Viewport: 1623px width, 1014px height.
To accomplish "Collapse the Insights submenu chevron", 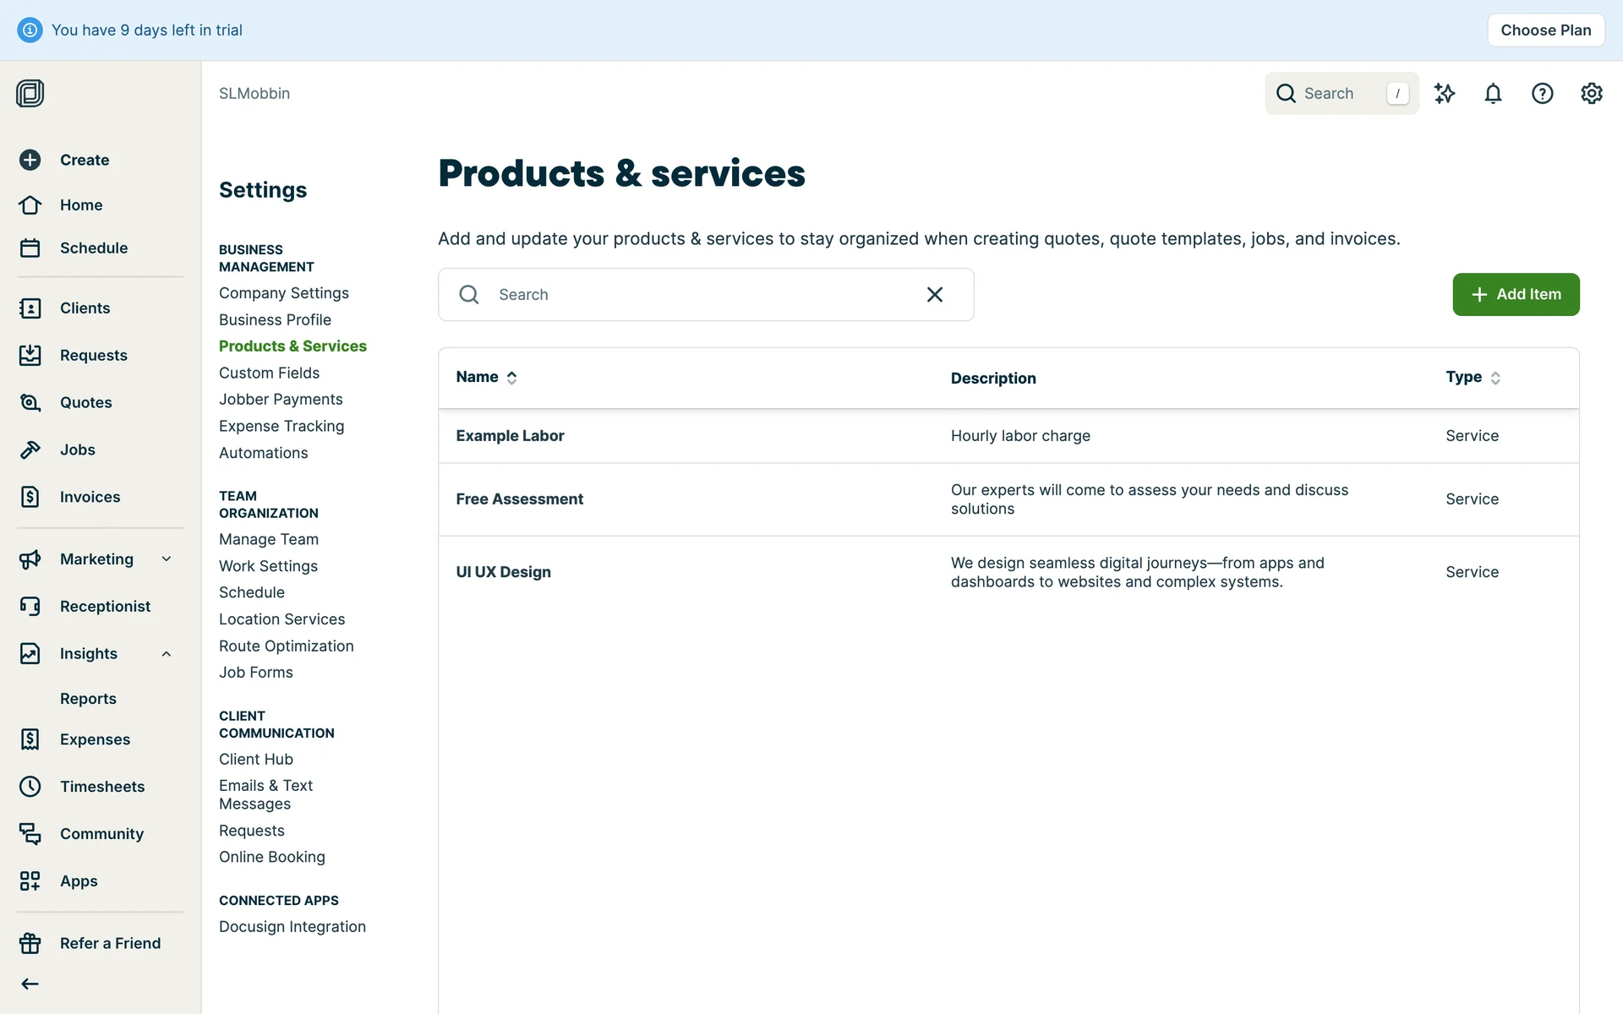I will pos(167,653).
